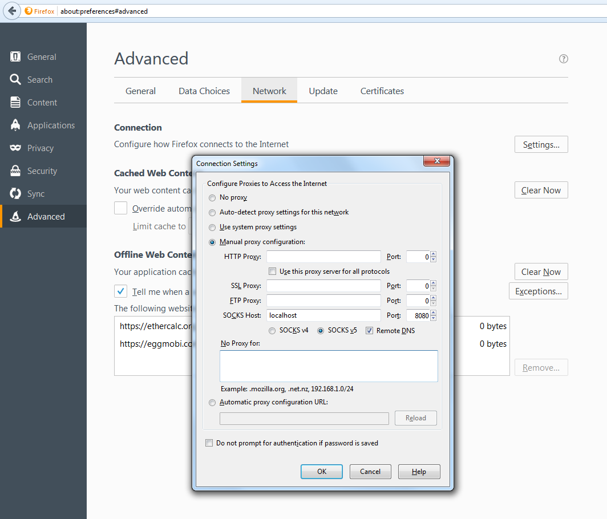Image resolution: width=607 pixels, height=519 pixels.
Task: Increase the SSL Proxy port value
Action: (433, 283)
